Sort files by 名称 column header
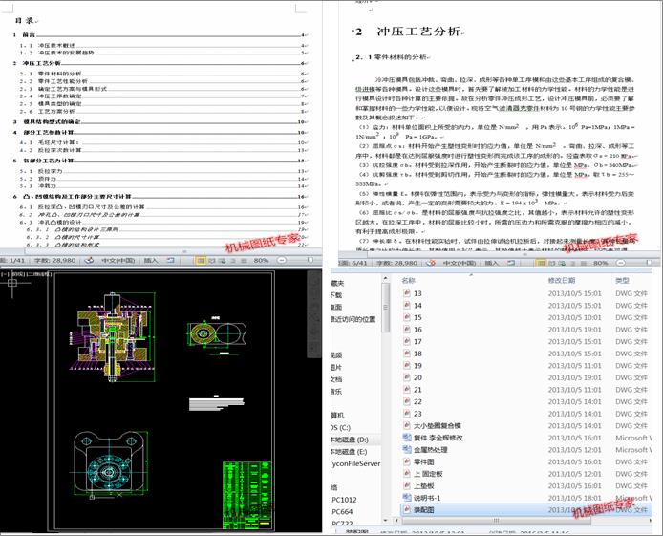 coord(409,280)
